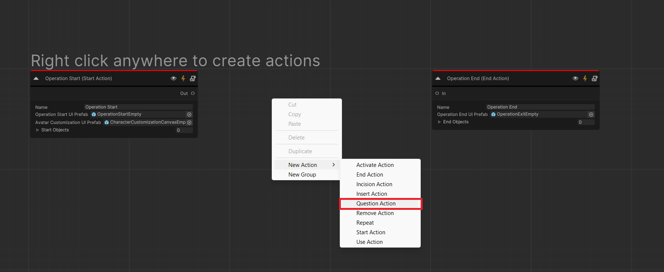Select Incision Action from the submenu
Viewport: 664px width, 272px height.
click(374, 184)
